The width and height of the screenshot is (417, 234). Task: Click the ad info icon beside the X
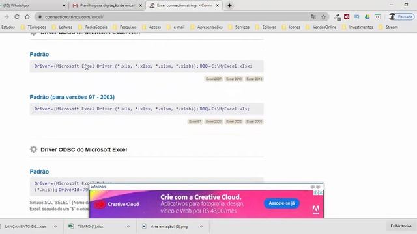(x=315, y=192)
